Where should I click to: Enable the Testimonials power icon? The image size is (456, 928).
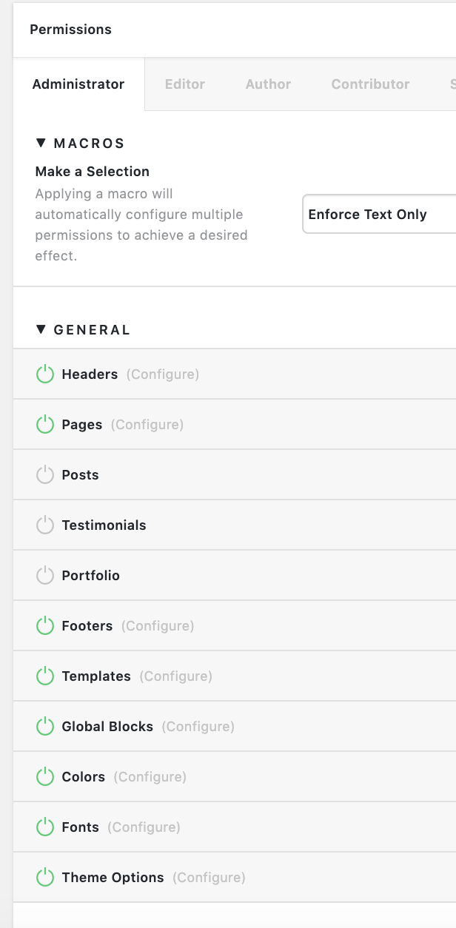45,525
